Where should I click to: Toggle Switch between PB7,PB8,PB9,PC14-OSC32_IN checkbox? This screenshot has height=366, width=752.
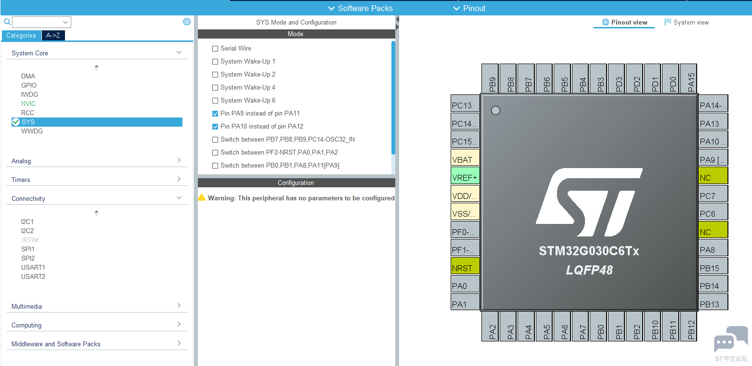point(215,140)
